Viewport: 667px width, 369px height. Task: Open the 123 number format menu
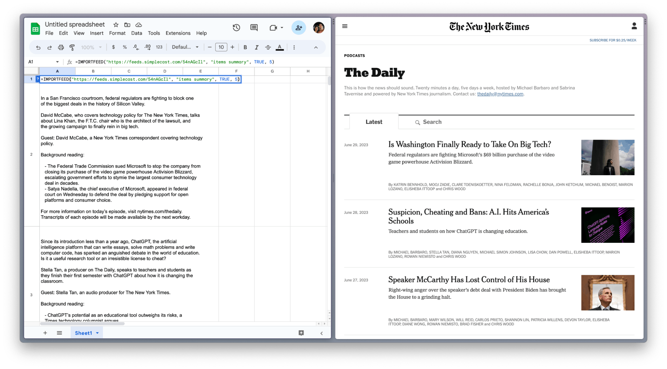pyautogui.click(x=159, y=47)
